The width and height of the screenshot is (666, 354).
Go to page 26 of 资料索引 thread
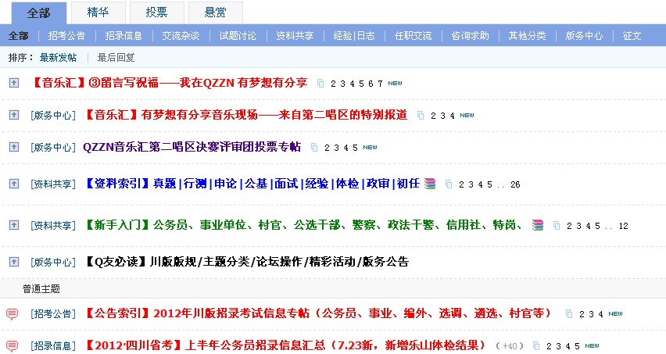click(x=515, y=184)
